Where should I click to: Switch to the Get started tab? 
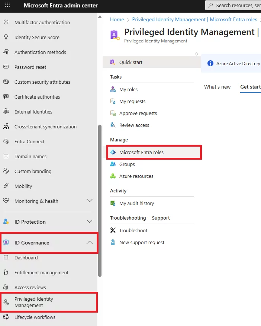coord(250,87)
